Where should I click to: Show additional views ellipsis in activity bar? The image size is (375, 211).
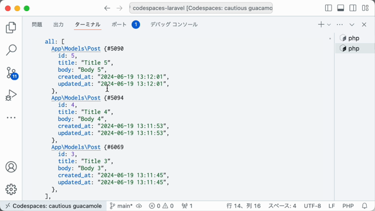[11, 117]
